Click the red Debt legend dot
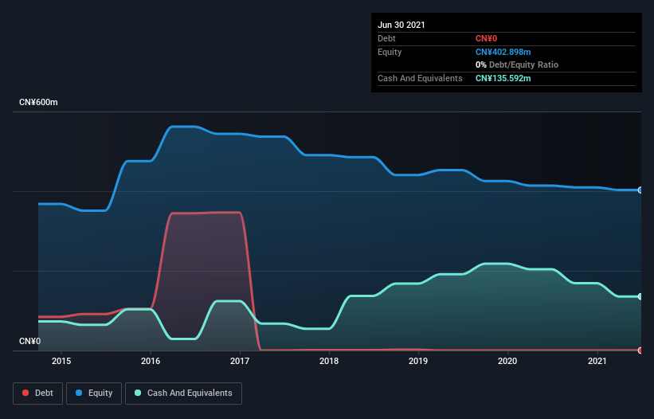The height and width of the screenshot is (419, 654). click(x=25, y=393)
